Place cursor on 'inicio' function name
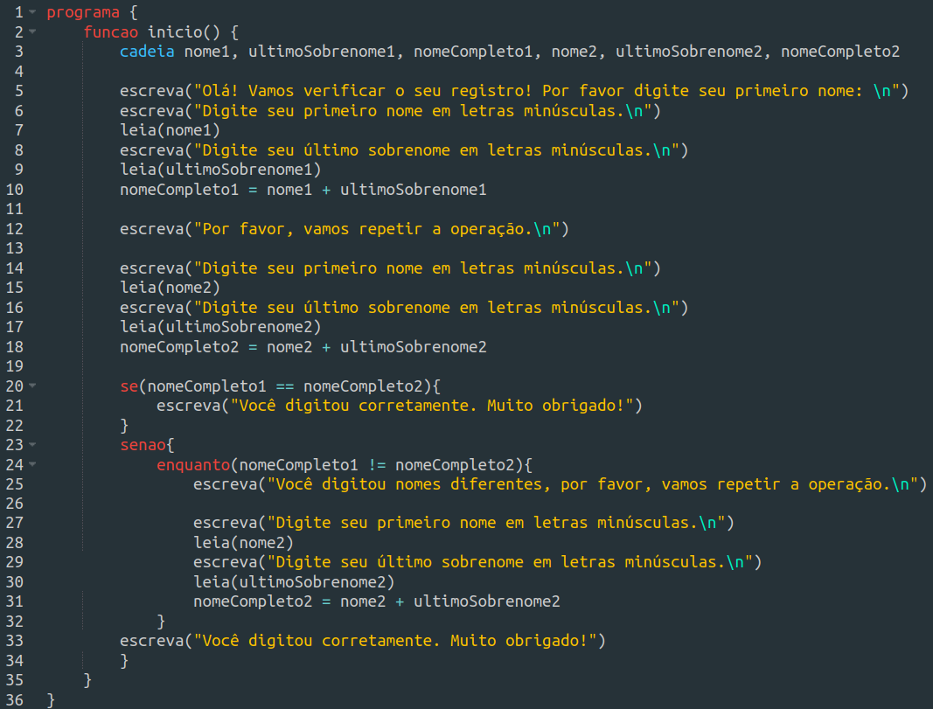 (x=175, y=32)
